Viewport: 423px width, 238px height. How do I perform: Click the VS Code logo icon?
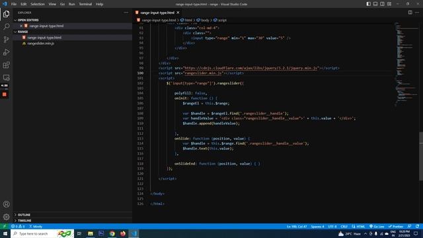pyautogui.click(x=5, y=4)
